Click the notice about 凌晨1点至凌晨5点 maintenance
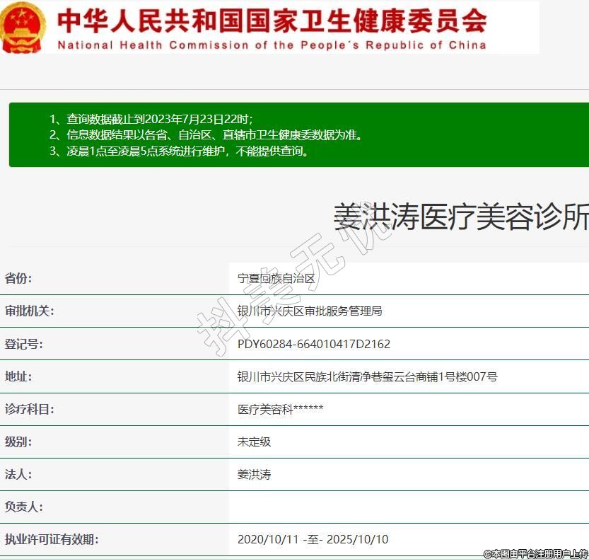Image resolution: width=589 pixels, height=559 pixels. click(x=179, y=151)
